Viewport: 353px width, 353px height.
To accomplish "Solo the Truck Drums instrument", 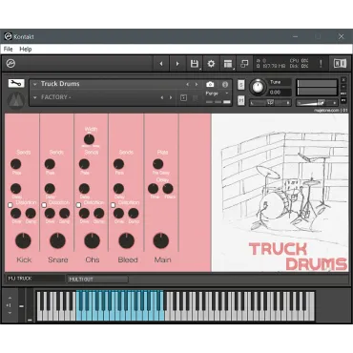I will (241, 85).
